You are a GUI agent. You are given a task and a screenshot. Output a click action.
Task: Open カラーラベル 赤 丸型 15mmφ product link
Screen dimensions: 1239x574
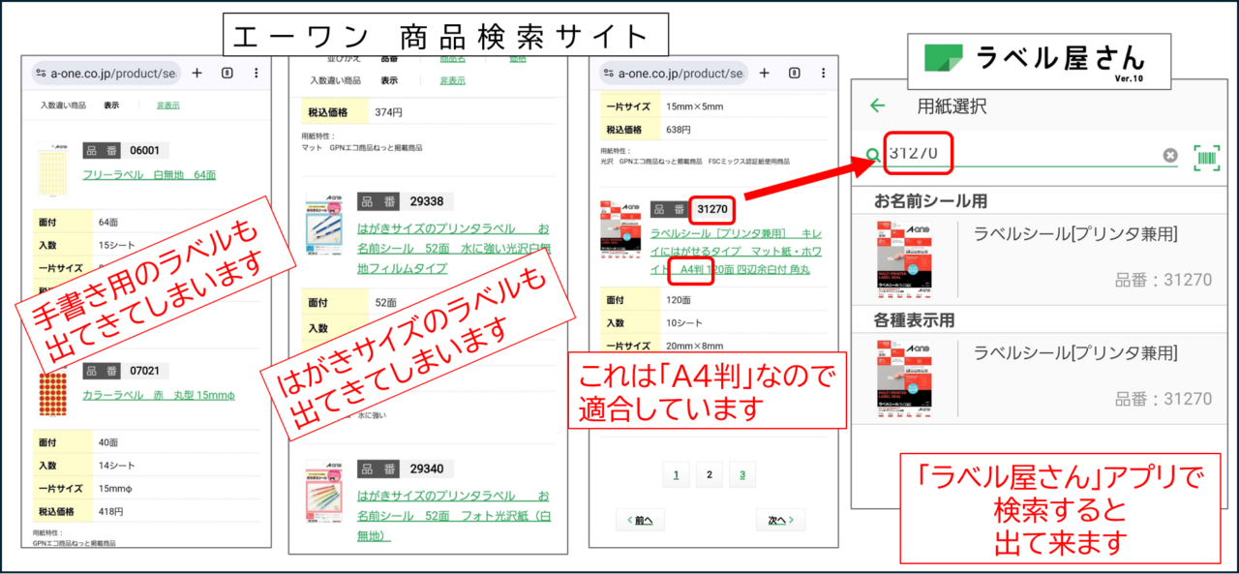click(159, 395)
